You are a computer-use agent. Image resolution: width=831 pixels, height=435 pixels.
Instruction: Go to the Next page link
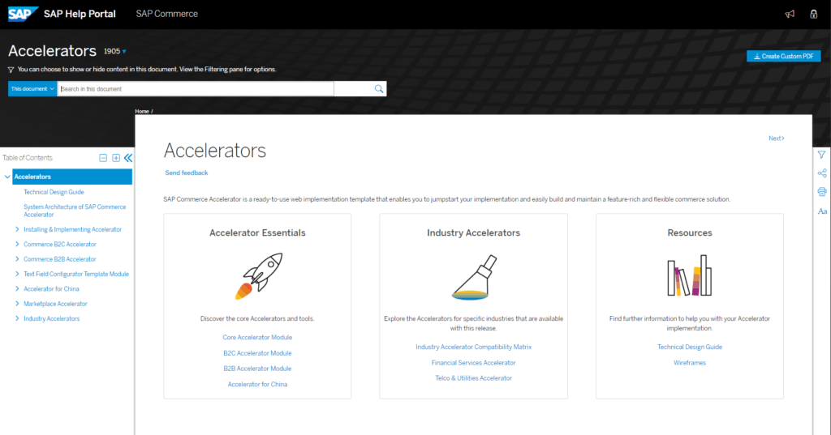point(777,139)
